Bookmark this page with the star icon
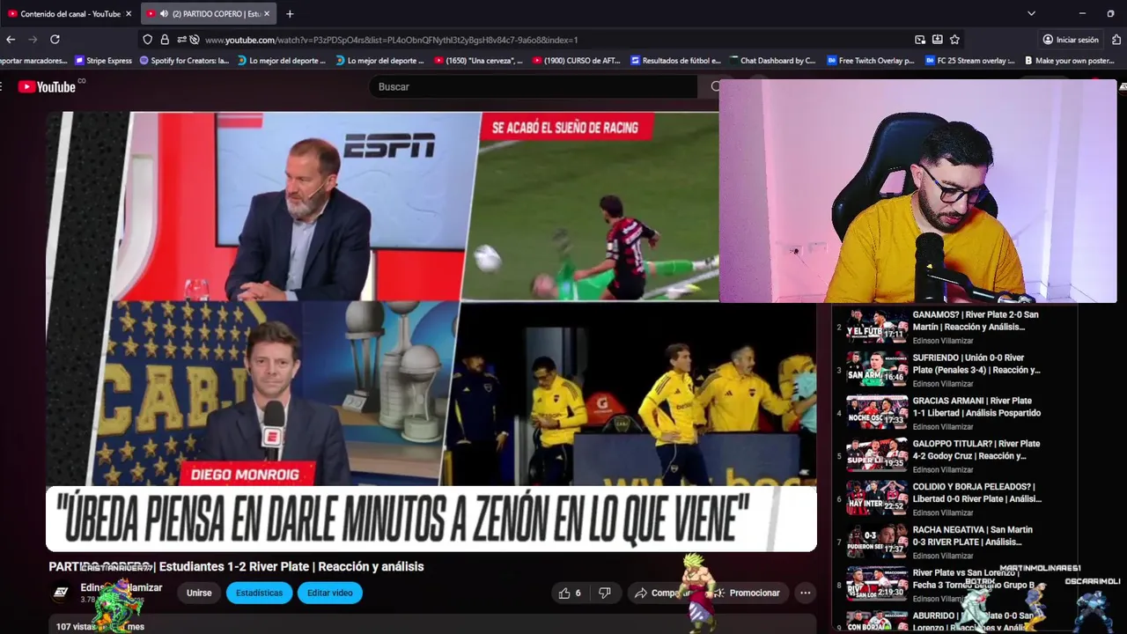 (x=954, y=40)
